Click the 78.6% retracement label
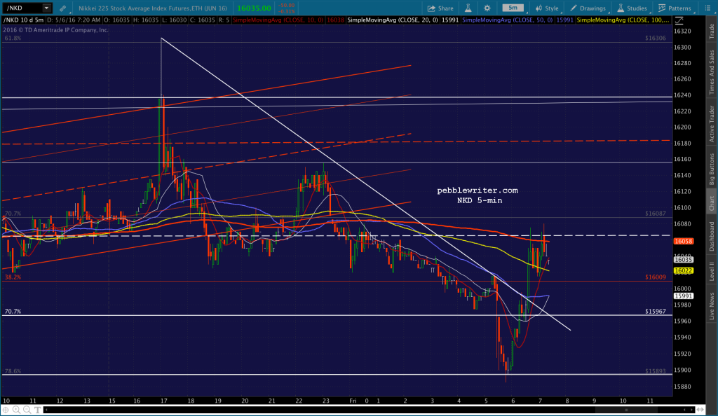The image size is (718, 416). pyautogui.click(x=13, y=371)
